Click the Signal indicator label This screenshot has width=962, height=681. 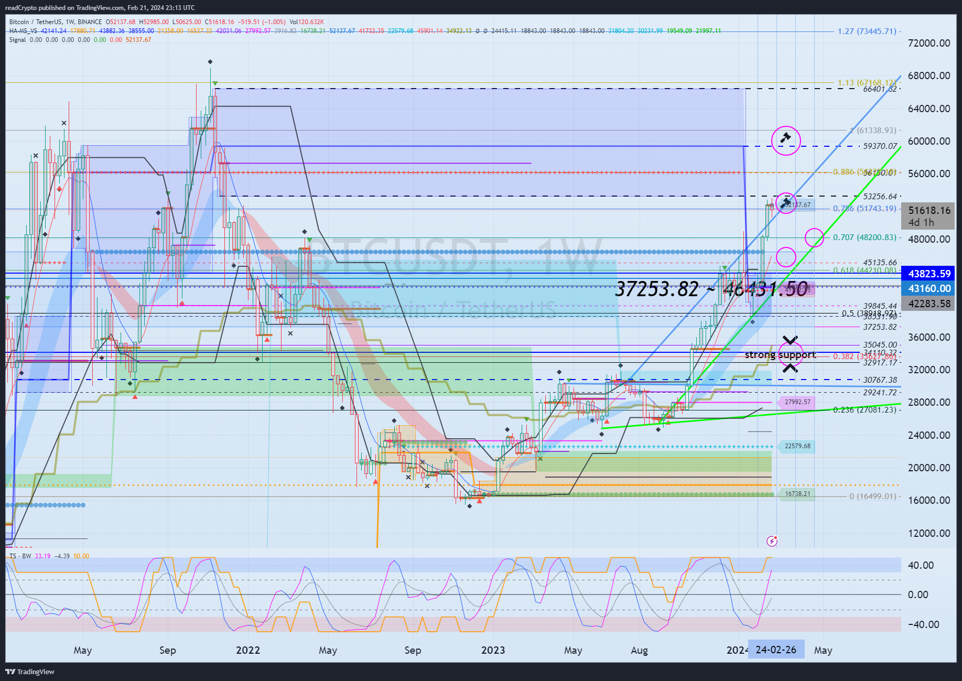tap(17, 40)
